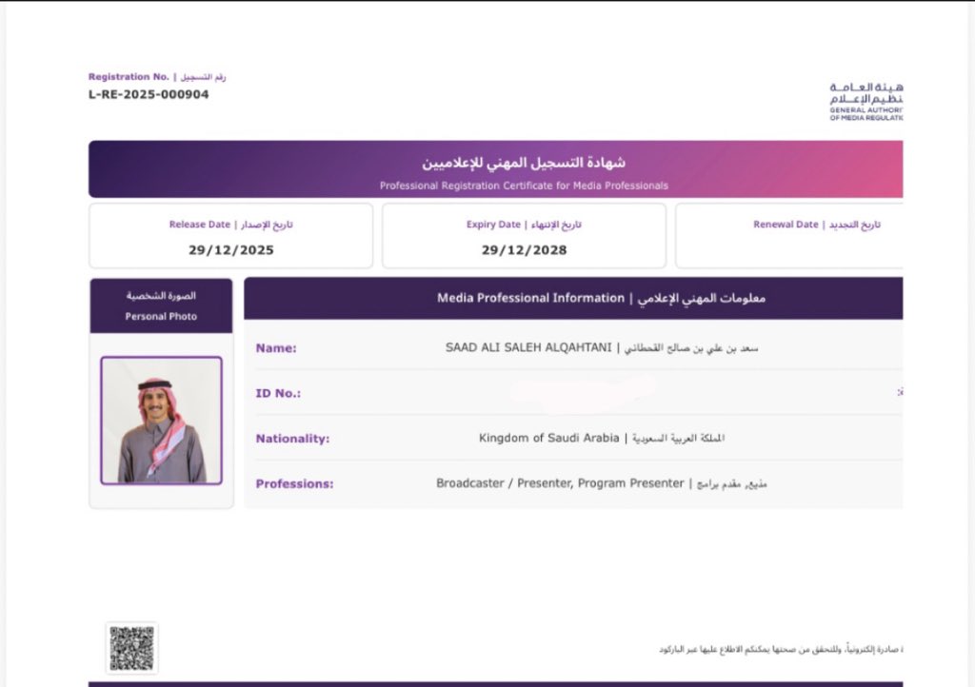Viewport: 975px width, 687px height.
Task: Click 'Professional Registration Certificate for Media Professionals' subtitle
Action: pyautogui.click(x=524, y=186)
